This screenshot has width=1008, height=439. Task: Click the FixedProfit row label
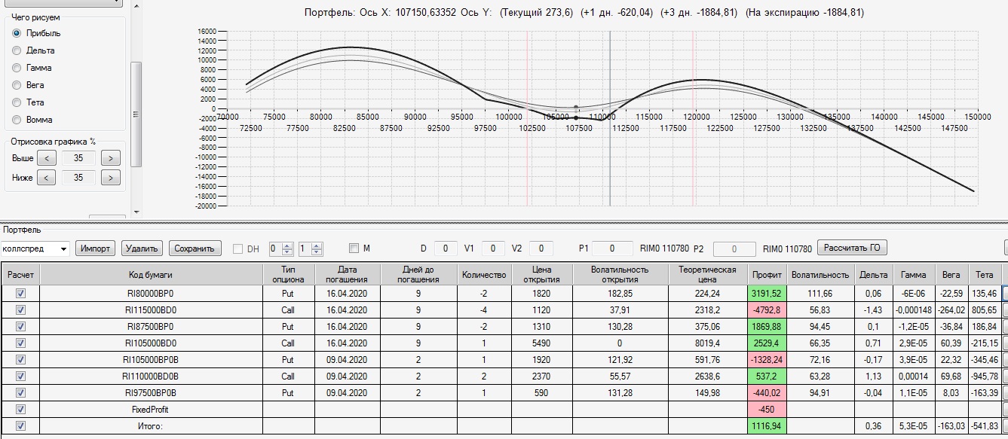click(151, 410)
